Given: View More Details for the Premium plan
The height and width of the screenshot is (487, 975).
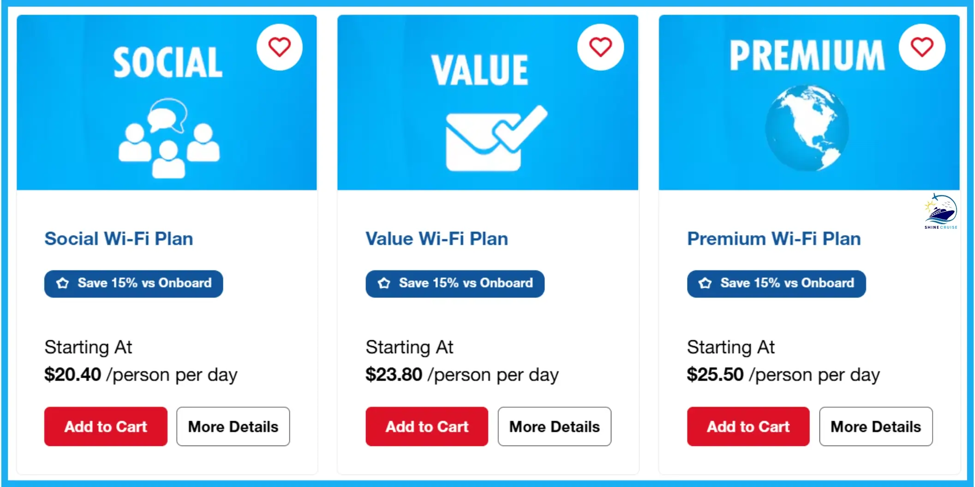Looking at the screenshot, I should click(875, 427).
